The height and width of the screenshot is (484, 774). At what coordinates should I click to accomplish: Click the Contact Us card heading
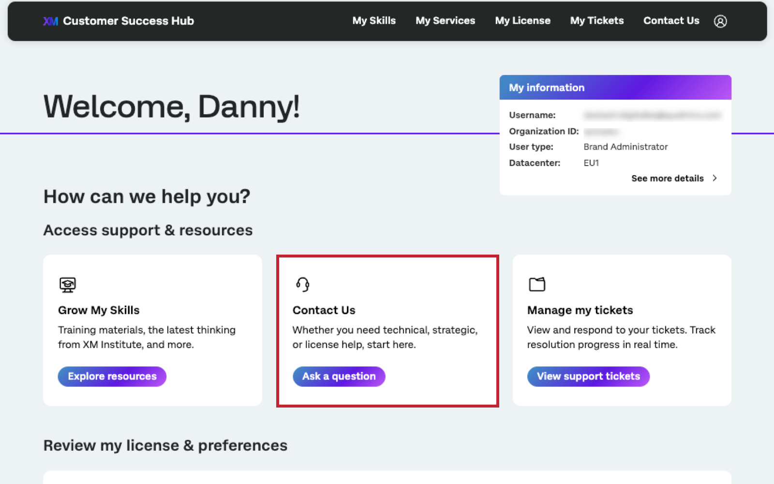point(324,310)
